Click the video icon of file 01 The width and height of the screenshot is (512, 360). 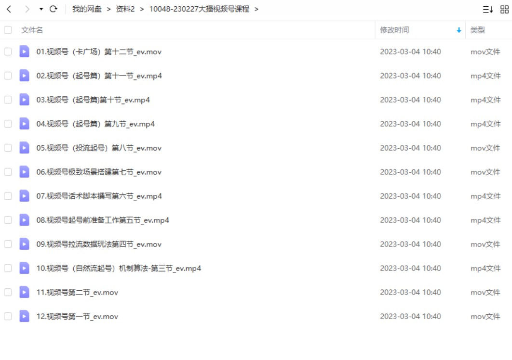coord(24,51)
